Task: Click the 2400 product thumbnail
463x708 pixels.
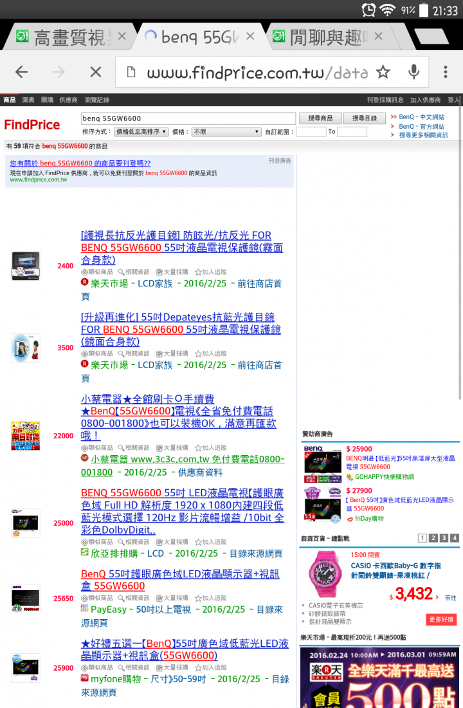Action: pos(25,266)
